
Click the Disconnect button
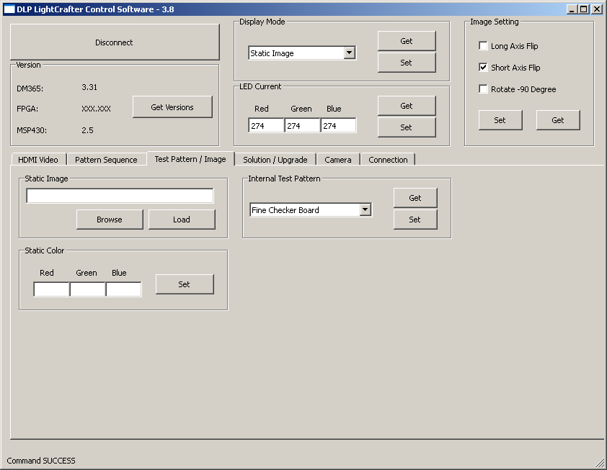point(115,42)
